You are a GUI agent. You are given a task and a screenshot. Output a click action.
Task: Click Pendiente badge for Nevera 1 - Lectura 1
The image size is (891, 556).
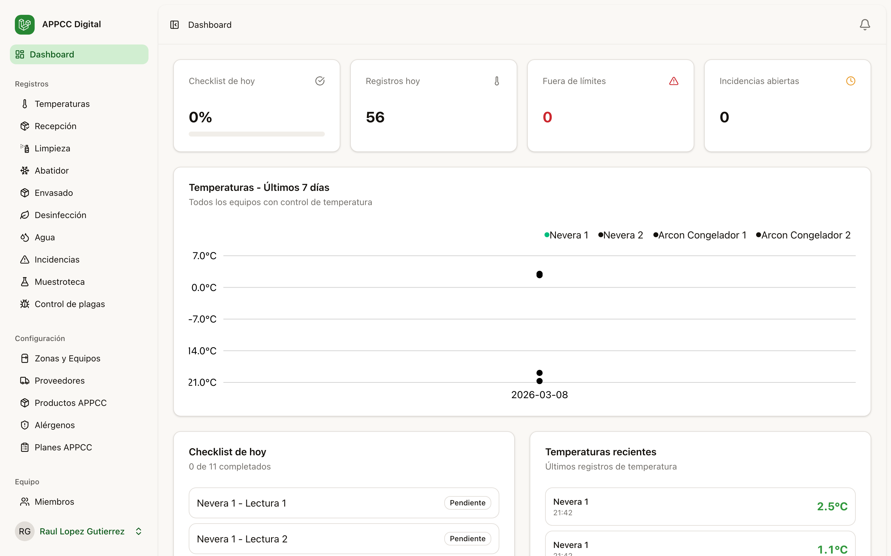click(x=467, y=503)
